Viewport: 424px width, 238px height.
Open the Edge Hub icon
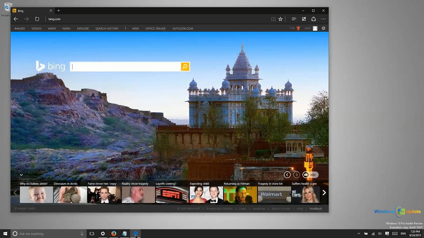[294, 19]
